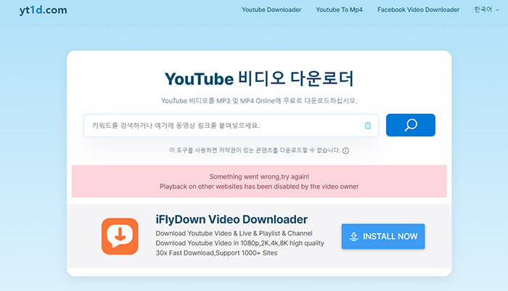Screen dimensions: 508x291
Task: Click the clipboard paste icon
Action: tap(368, 126)
